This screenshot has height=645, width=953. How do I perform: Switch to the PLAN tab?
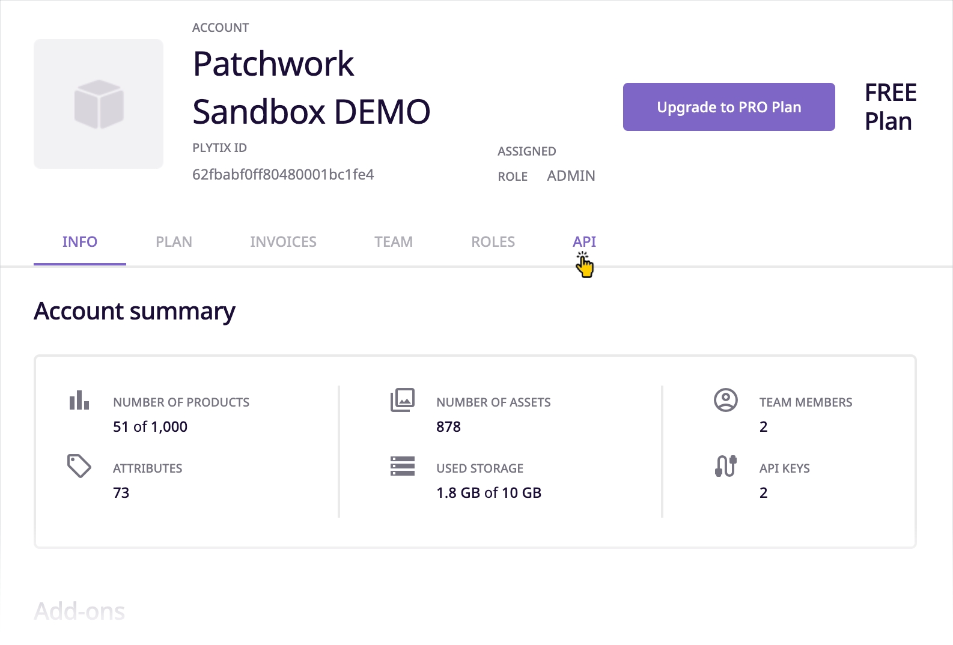point(174,241)
